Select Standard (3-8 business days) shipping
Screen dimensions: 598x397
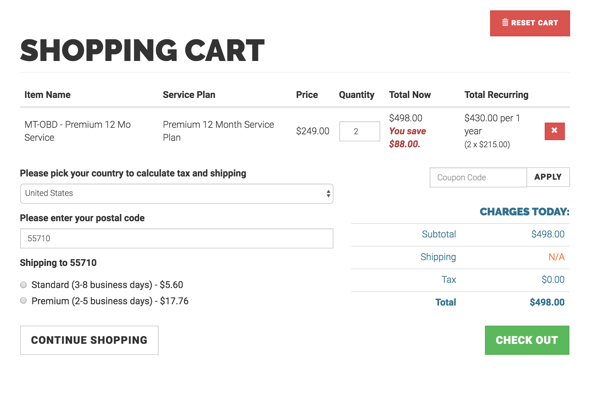pyautogui.click(x=23, y=285)
